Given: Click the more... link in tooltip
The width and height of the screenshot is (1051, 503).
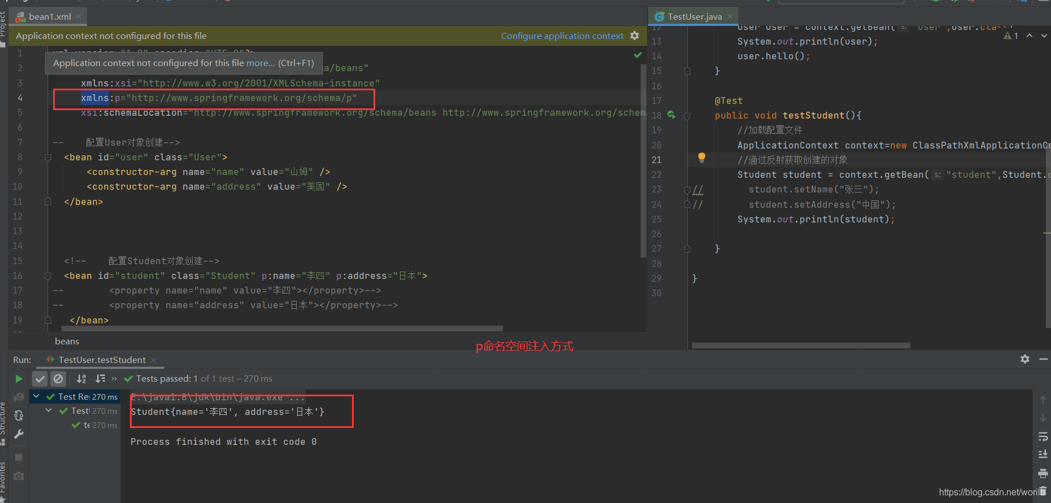Looking at the screenshot, I should pos(260,63).
